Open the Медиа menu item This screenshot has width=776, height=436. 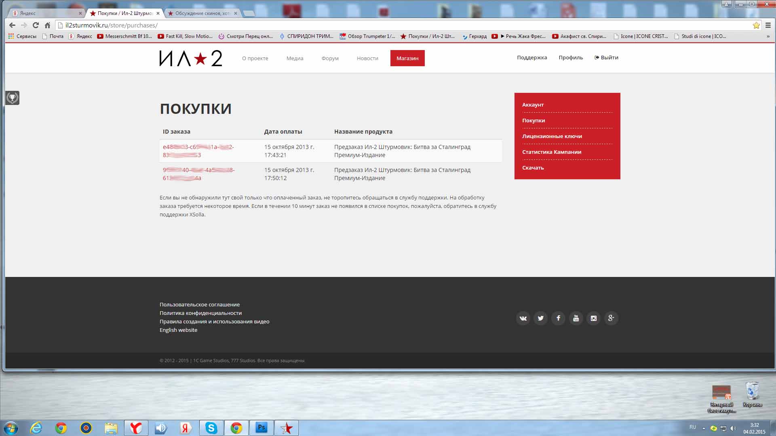pos(295,58)
